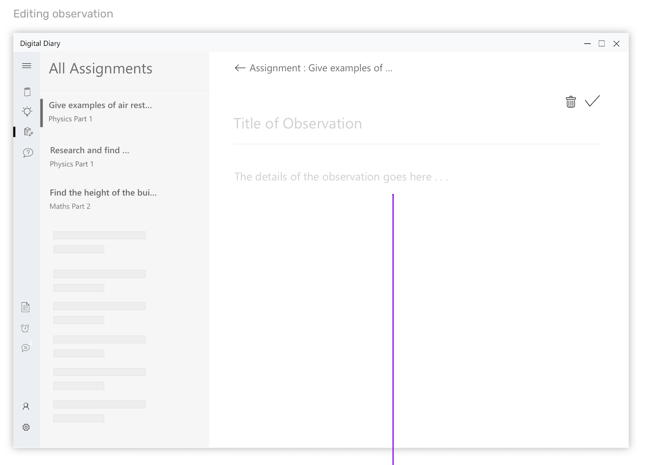Maximize the Digital Diary window
Viewport: 646px width, 465px height.
click(602, 44)
